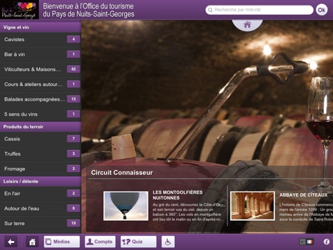Open the accessibility wheelchair icon
333x250 pixels.
coord(168,242)
